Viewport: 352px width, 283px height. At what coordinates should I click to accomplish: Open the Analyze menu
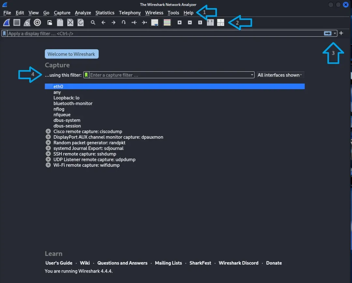pos(83,13)
